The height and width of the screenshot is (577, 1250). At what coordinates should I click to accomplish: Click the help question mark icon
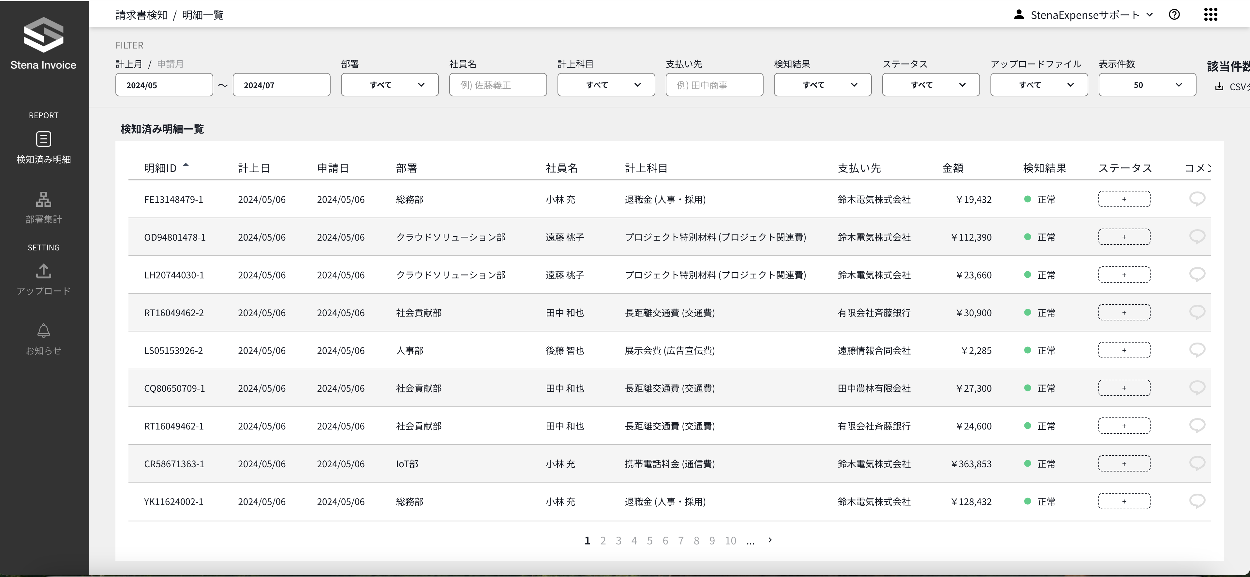click(1174, 15)
